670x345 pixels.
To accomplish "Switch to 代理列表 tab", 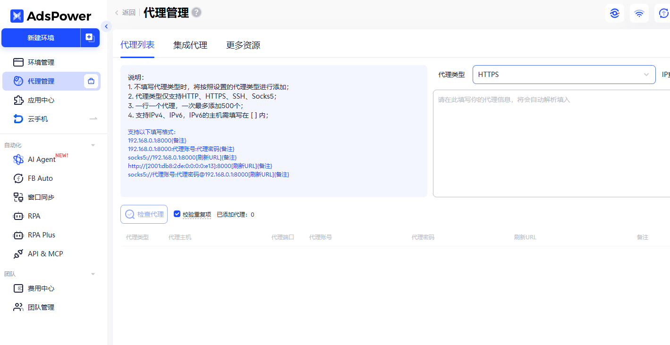I will tap(137, 45).
